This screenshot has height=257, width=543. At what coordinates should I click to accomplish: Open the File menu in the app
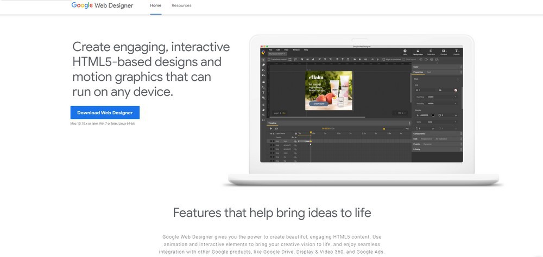pos(270,49)
